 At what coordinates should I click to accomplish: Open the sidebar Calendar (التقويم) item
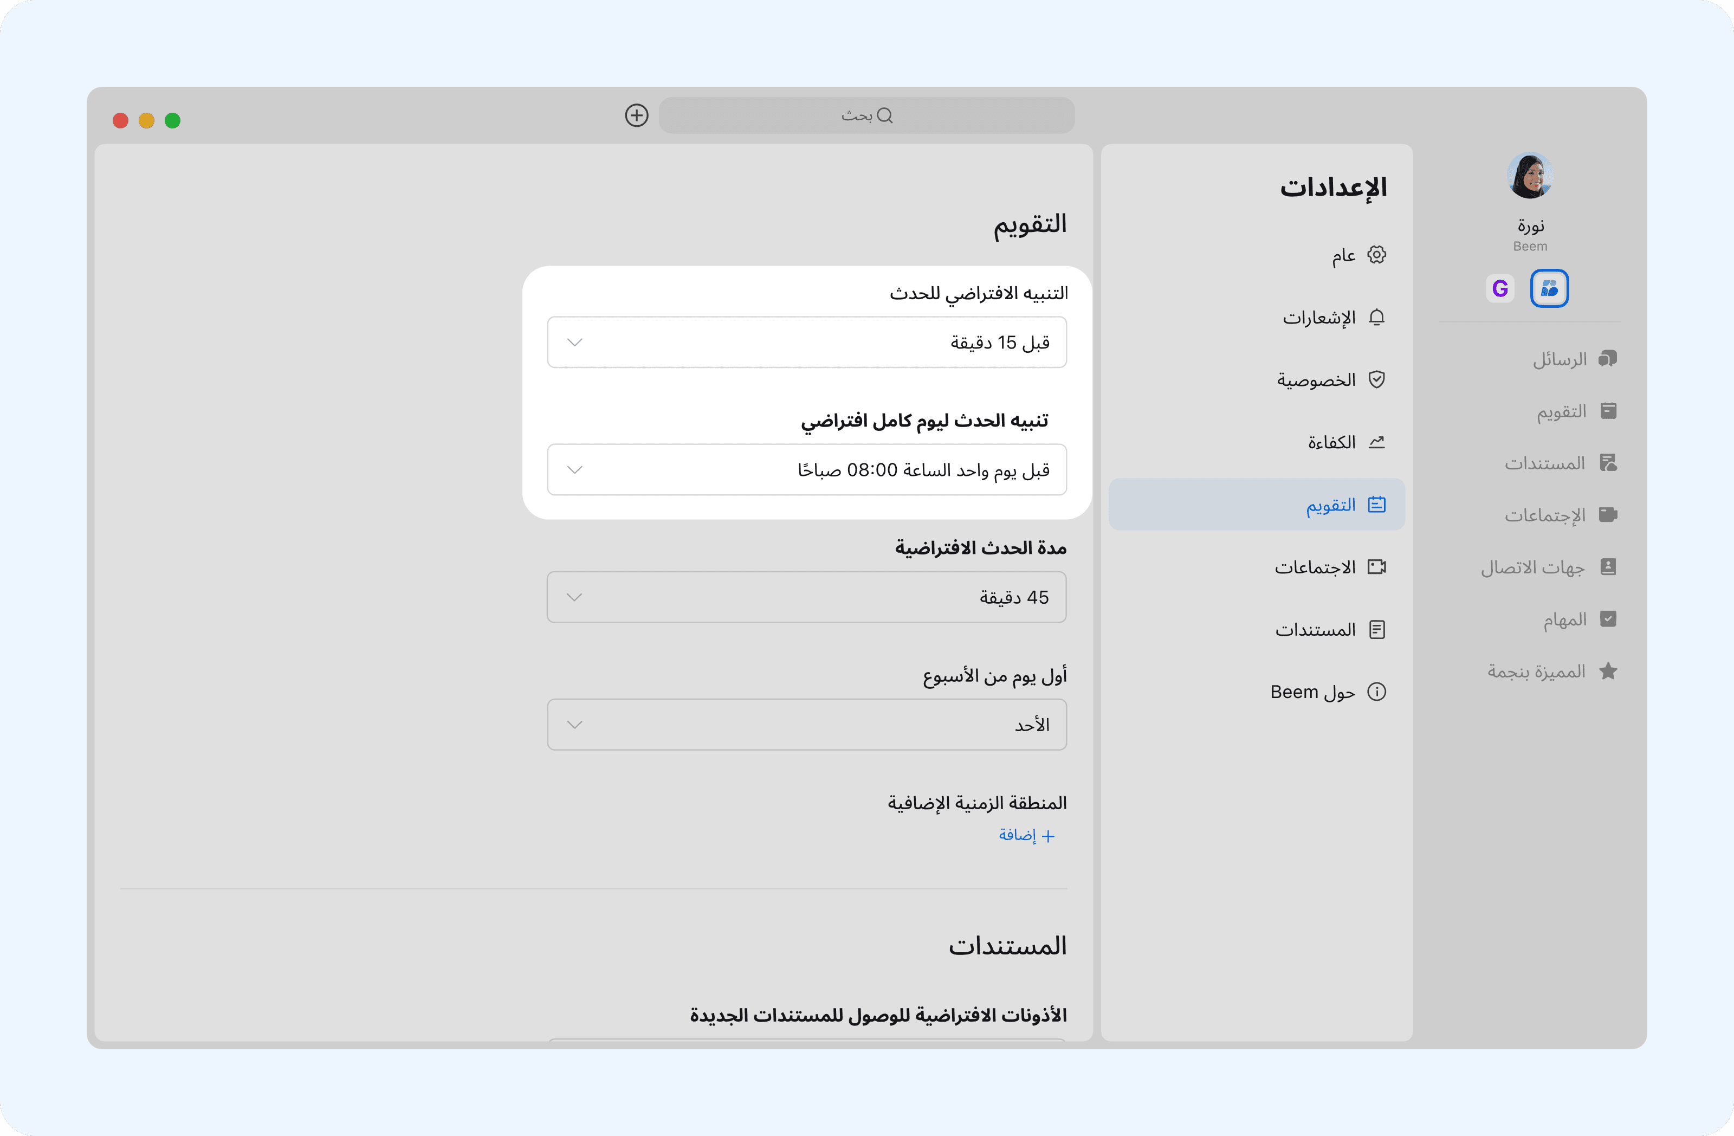pyautogui.click(x=1575, y=411)
